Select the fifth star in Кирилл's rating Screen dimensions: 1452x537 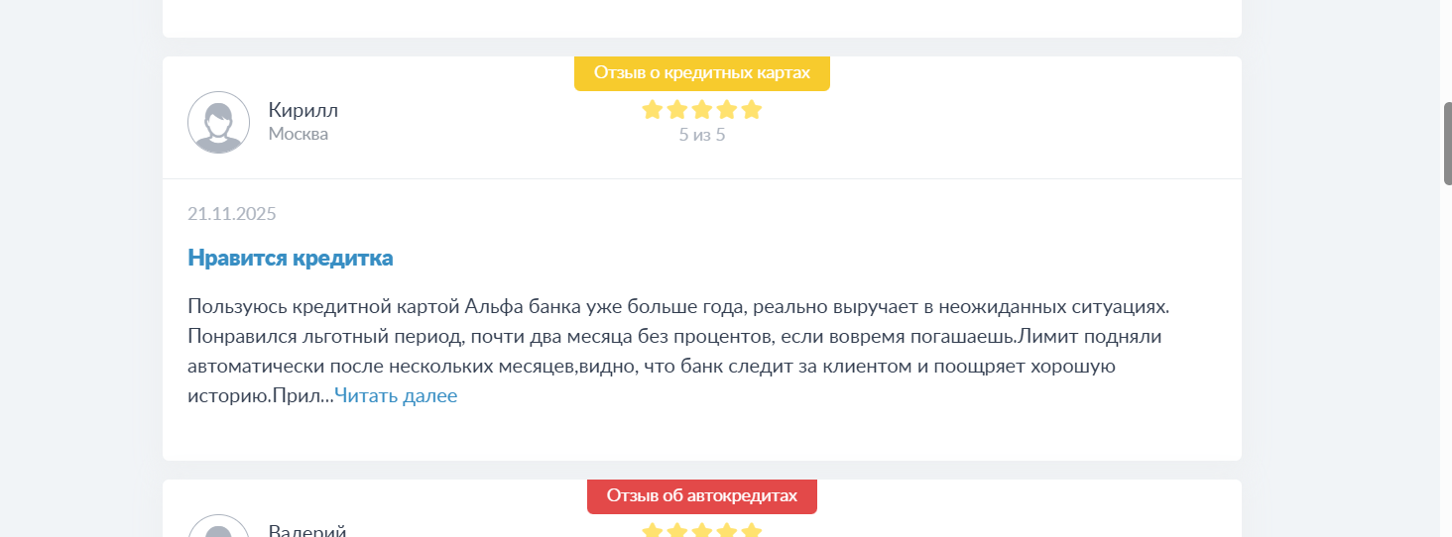752,110
